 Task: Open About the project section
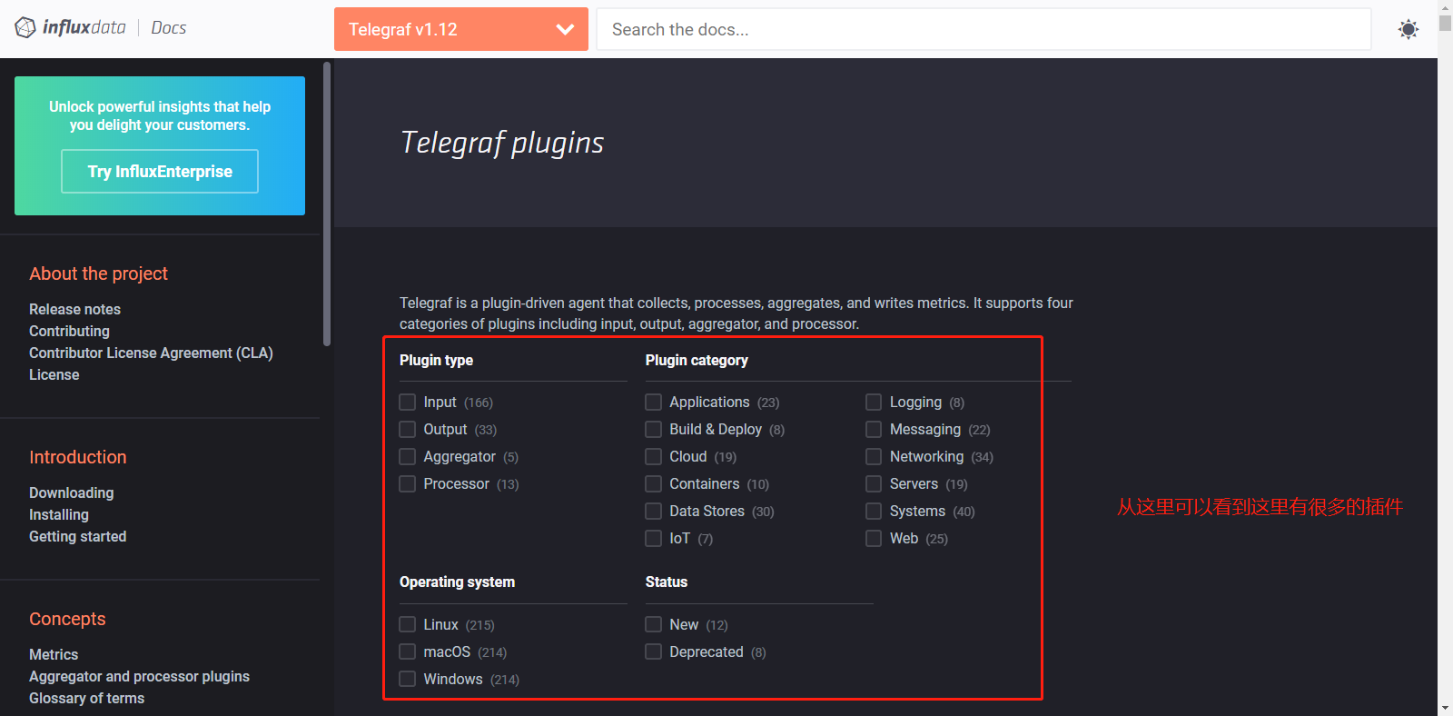point(98,273)
